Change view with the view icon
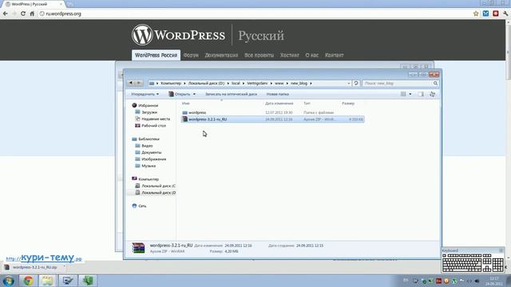The height and width of the screenshot is (287, 511). click(403, 94)
